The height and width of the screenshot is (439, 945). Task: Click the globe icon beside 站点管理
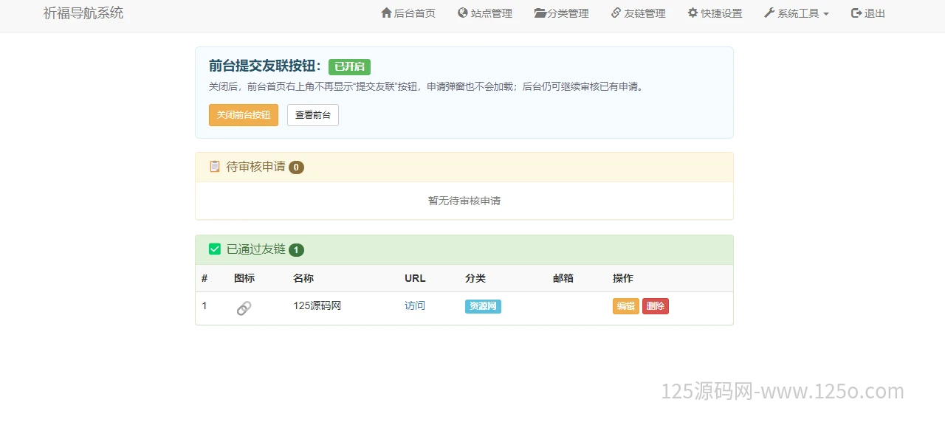point(463,13)
